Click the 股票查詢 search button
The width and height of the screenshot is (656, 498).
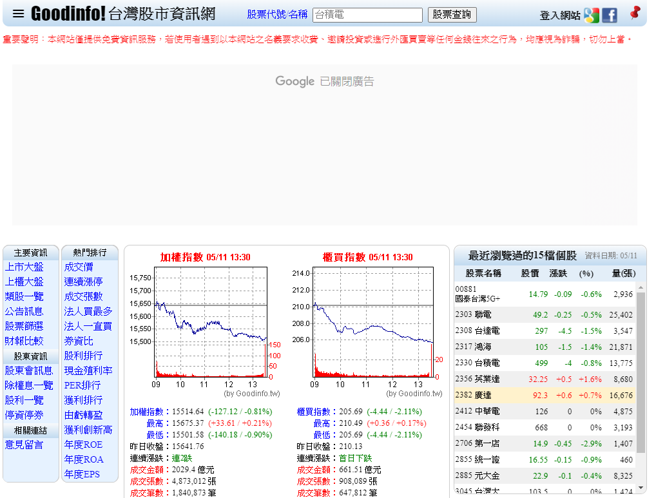[x=452, y=15]
